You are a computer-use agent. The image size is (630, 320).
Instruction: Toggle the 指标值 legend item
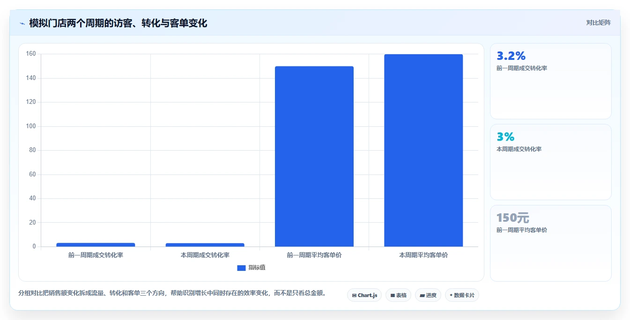[252, 268]
